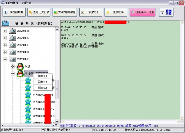Click blue figure icon of 对方QQ-63 row
Viewport: 185px width, 133px height.
[x=28, y=95]
